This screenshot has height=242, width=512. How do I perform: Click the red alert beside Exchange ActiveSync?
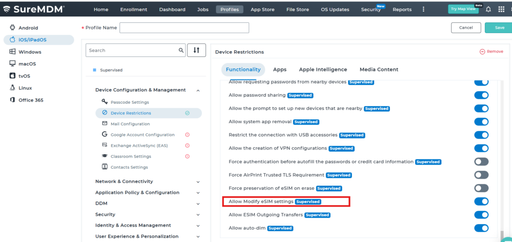[x=187, y=145]
